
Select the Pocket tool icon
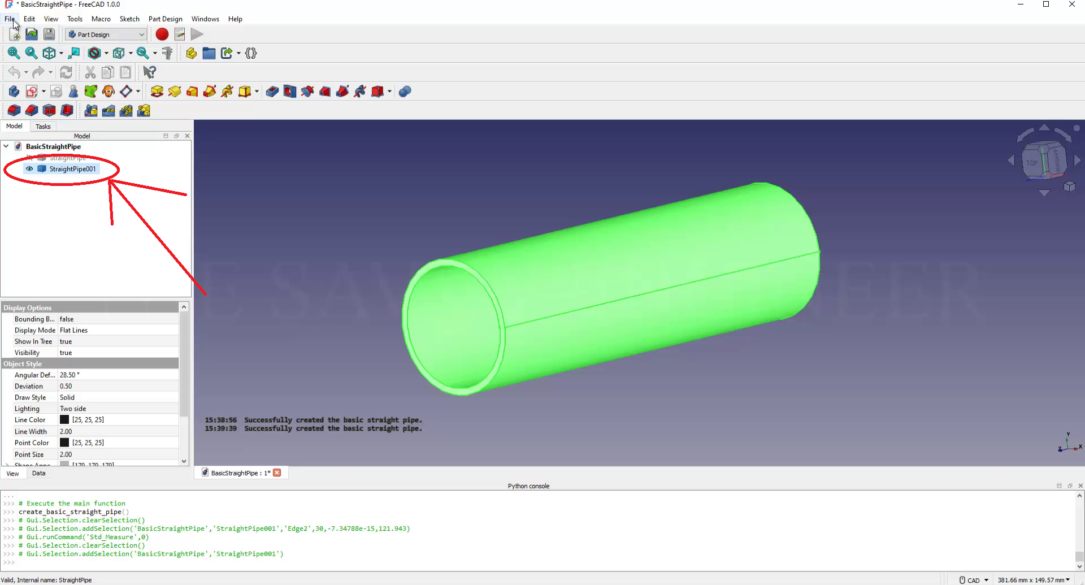coord(272,92)
